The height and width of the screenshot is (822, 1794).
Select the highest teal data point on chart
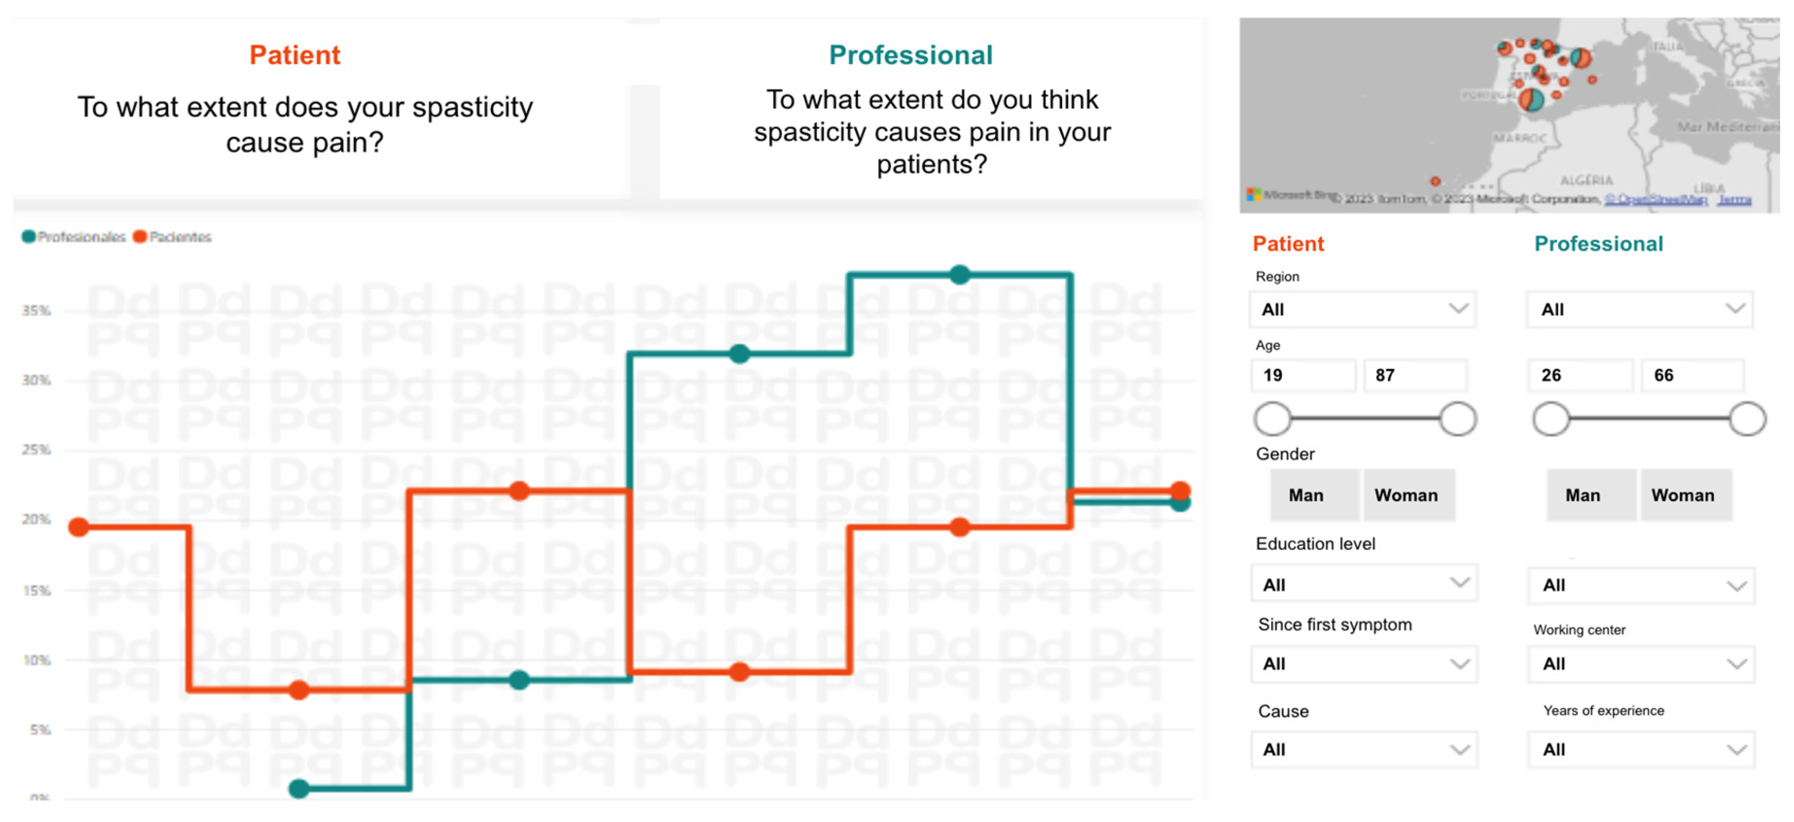959,274
